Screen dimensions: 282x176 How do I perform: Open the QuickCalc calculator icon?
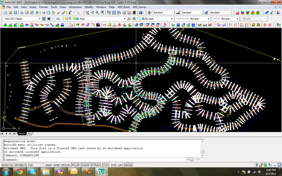(x=134, y=13)
